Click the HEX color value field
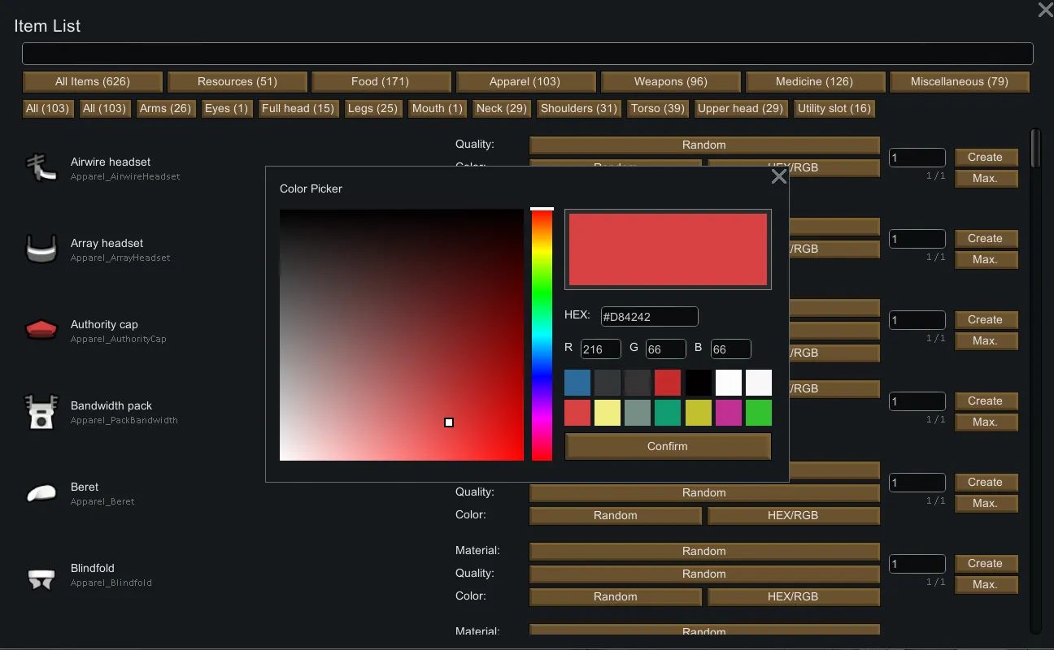Screen dimensions: 1054x650 click(x=648, y=316)
